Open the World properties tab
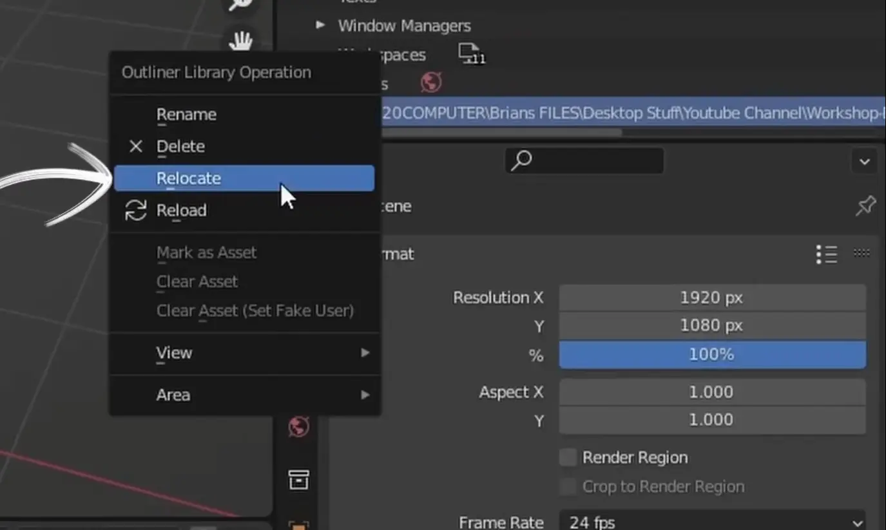This screenshot has height=530, width=886. pyautogui.click(x=298, y=426)
